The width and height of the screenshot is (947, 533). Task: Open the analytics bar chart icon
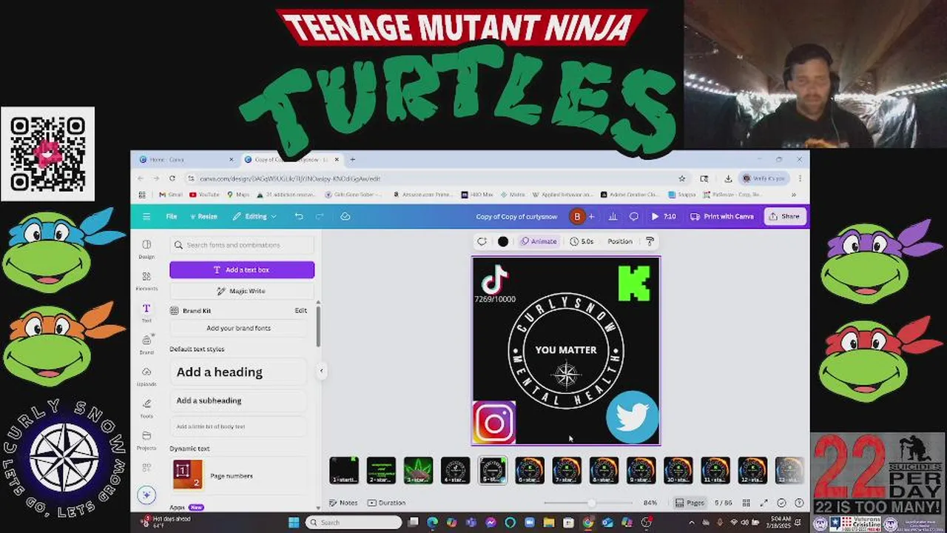[613, 216]
